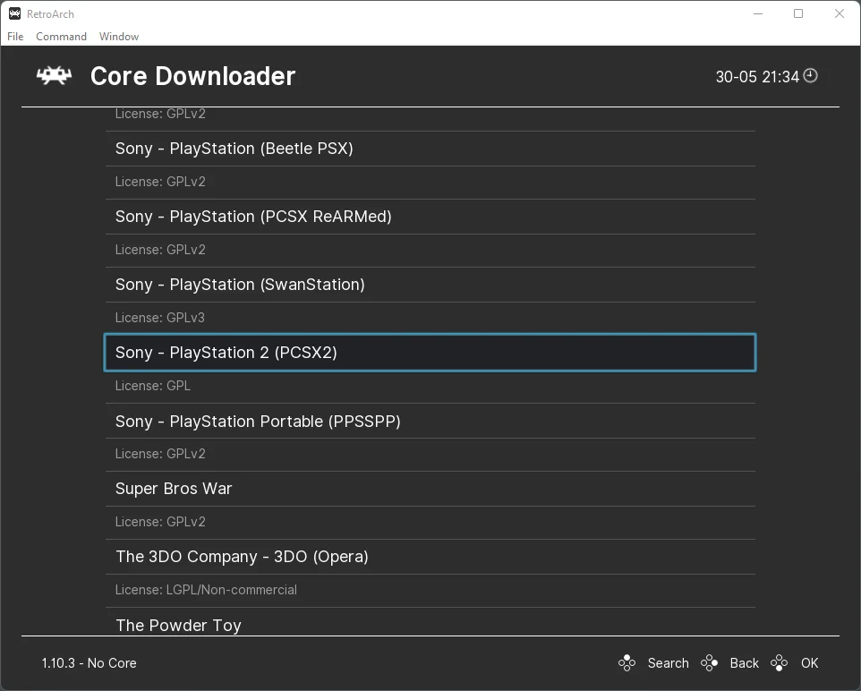Select Sony - PlayStation (Beetle PSX) core
The image size is (861, 691).
pos(430,149)
